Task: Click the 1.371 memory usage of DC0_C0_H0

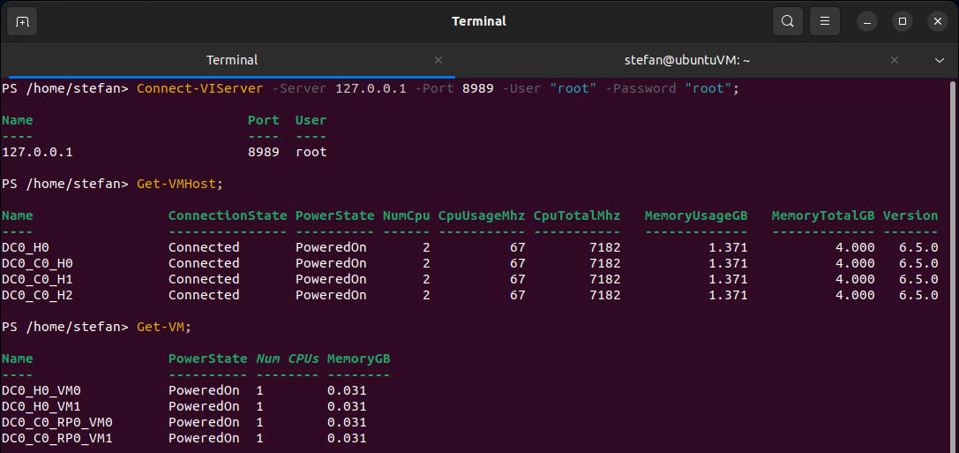Action: [x=729, y=263]
